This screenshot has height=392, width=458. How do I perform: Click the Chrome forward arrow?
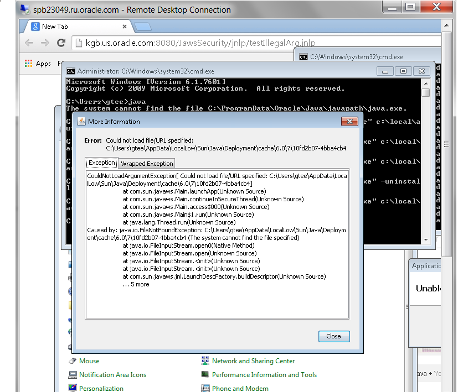(45, 43)
